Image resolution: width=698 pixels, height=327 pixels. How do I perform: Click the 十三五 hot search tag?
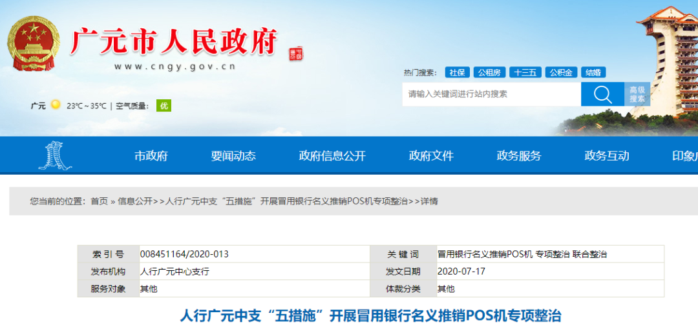[x=525, y=72]
